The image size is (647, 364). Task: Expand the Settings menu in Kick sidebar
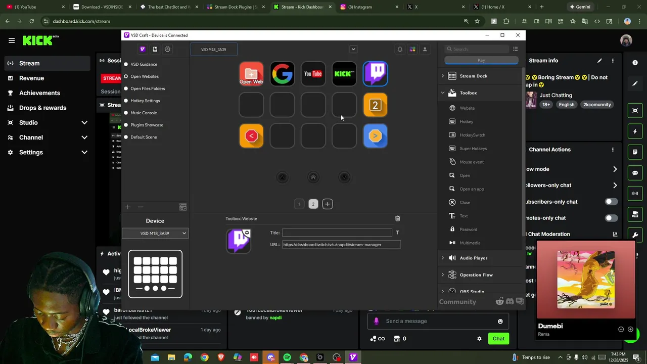coord(84,152)
